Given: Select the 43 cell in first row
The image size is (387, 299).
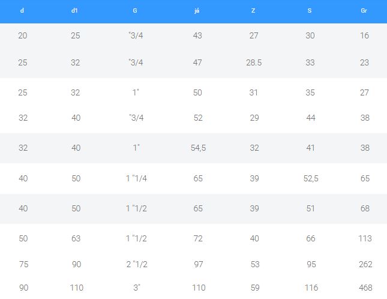Looking at the screenshot, I should tap(197, 35).
